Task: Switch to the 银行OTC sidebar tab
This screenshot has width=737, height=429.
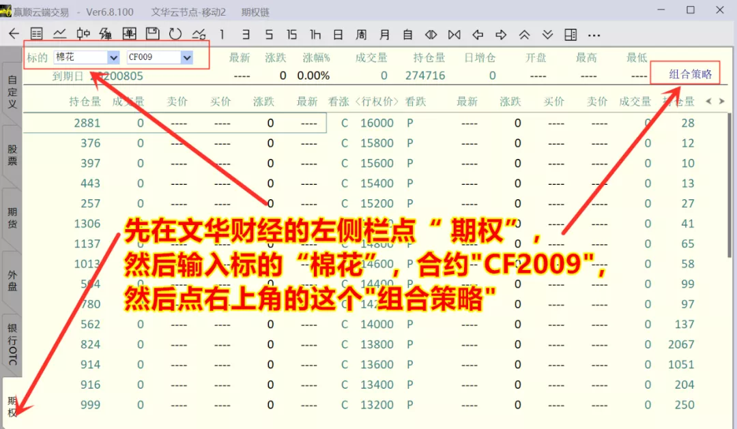Action: (12, 344)
